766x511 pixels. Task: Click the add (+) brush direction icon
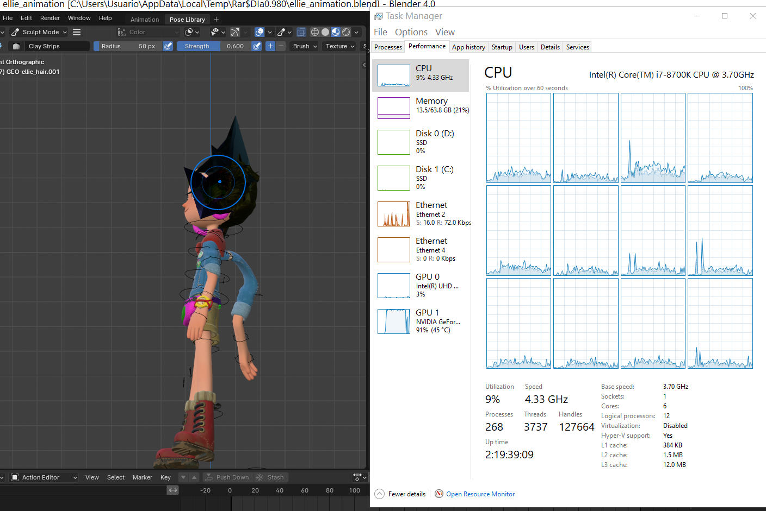pyautogui.click(x=270, y=46)
